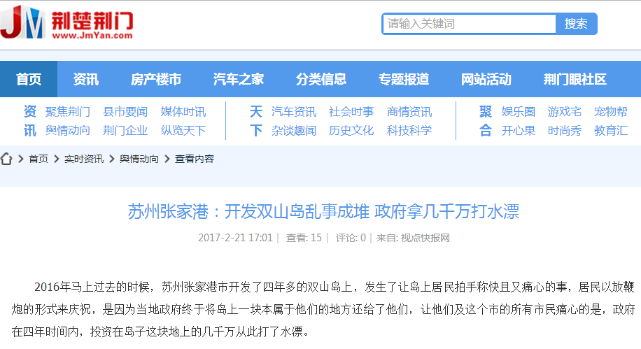This screenshot has width=641, height=349.
Task: Open 荆门眼社区 community tab
Action: coord(575,79)
